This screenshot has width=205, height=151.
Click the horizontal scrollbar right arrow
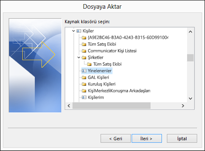coord(183,106)
